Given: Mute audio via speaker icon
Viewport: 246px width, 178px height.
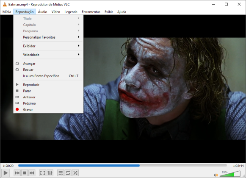Looking at the screenshot, I should pos(216,175).
